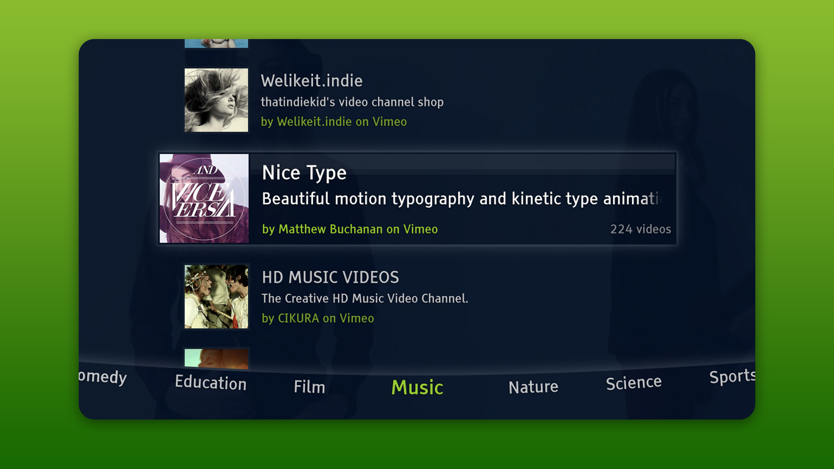This screenshot has width=834, height=469.
Task: Select the HD MUSIC VIDEOS title
Action: [x=330, y=277]
